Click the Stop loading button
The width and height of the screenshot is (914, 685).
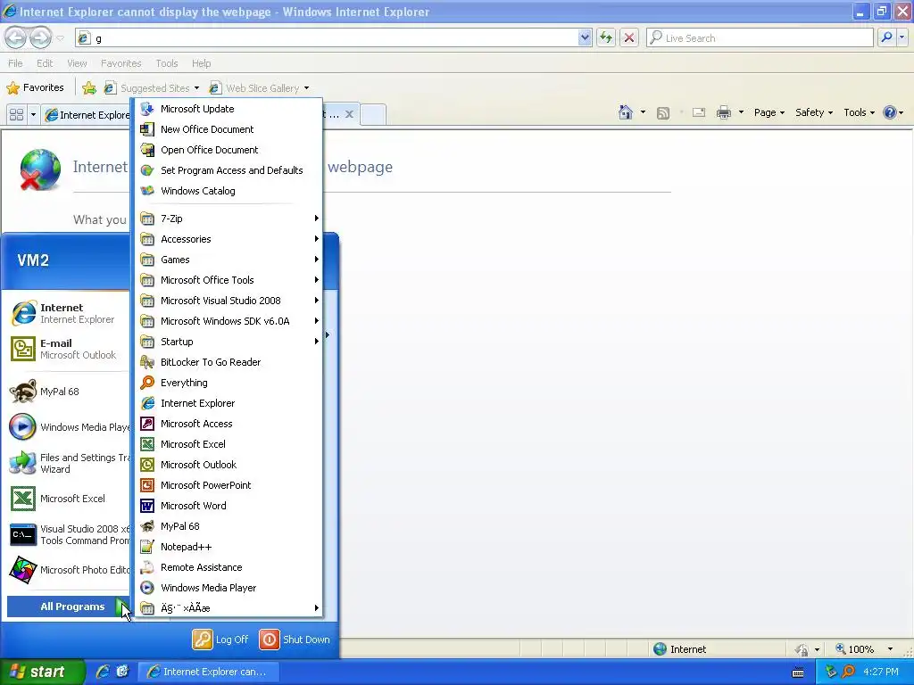(629, 37)
